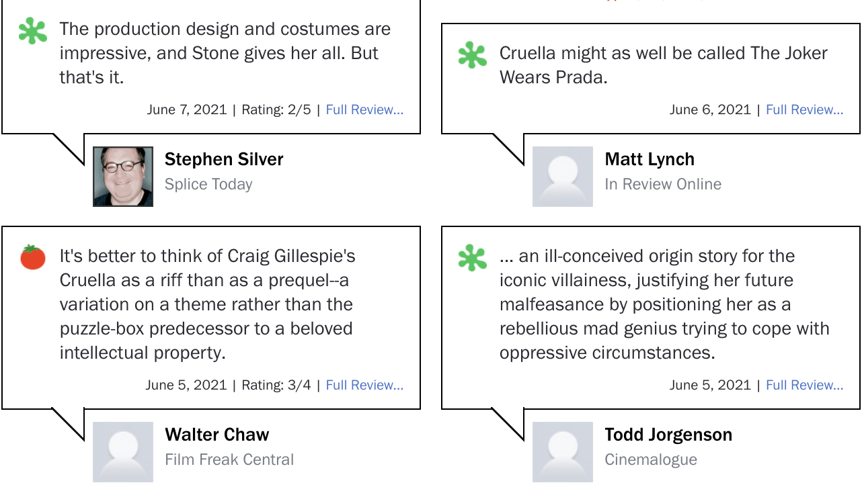862x485 pixels.
Task: Open Full Review link for June 7 review
Action: 364,109
